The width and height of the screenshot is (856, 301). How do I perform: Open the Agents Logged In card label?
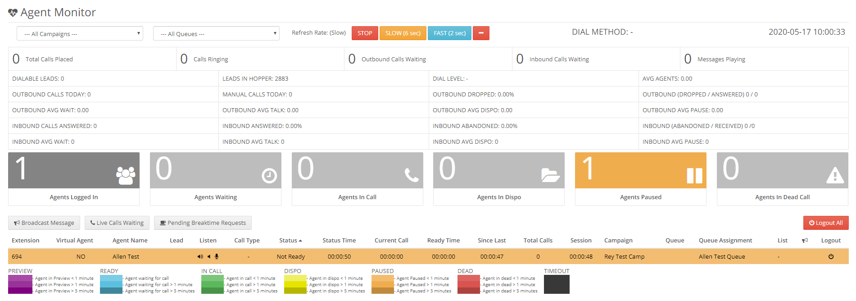[x=74, y=197]
